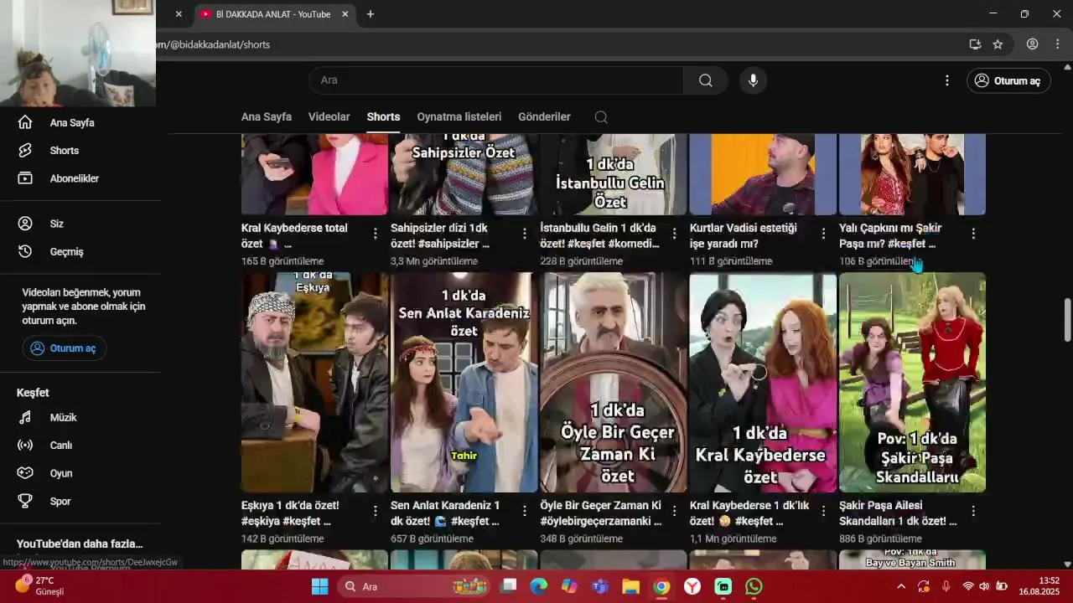This screenshot has height=603, width=1073.
Task: Play the 1 dk'da Eşkıya thumbnail
Action: 314,382
